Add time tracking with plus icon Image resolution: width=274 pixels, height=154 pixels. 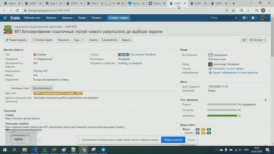click(265, 100)
